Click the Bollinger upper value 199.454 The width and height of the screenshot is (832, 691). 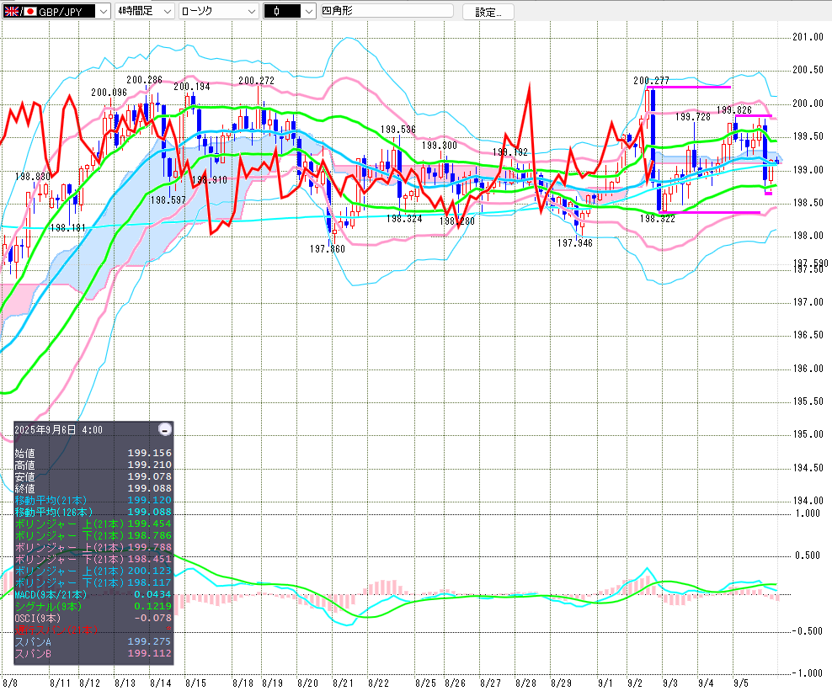[x=150, y=524]
